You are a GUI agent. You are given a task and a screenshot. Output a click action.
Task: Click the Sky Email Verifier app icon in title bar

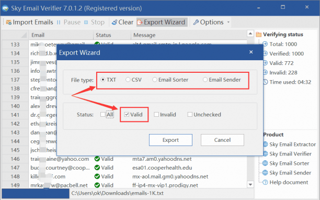[x=5, y=8]
